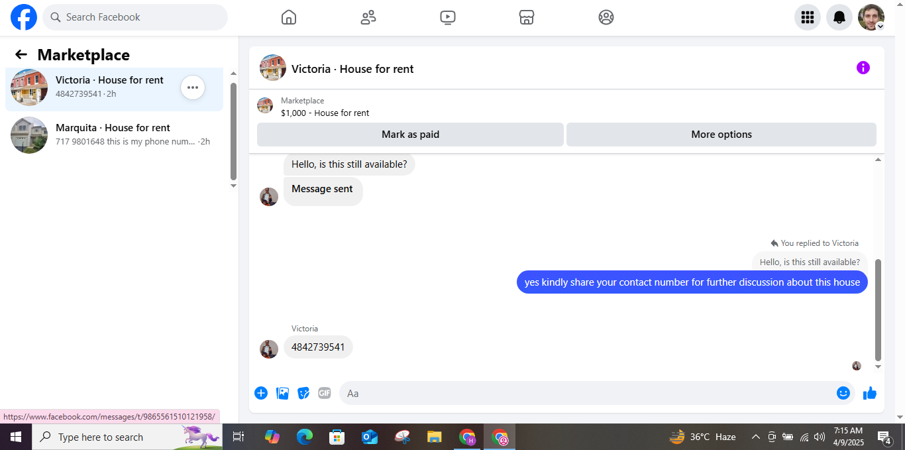The width and height of the screenshot is (905, 450).
Task: Click Victoria's avatar beside her phone number message
Action: pos(269,349)
